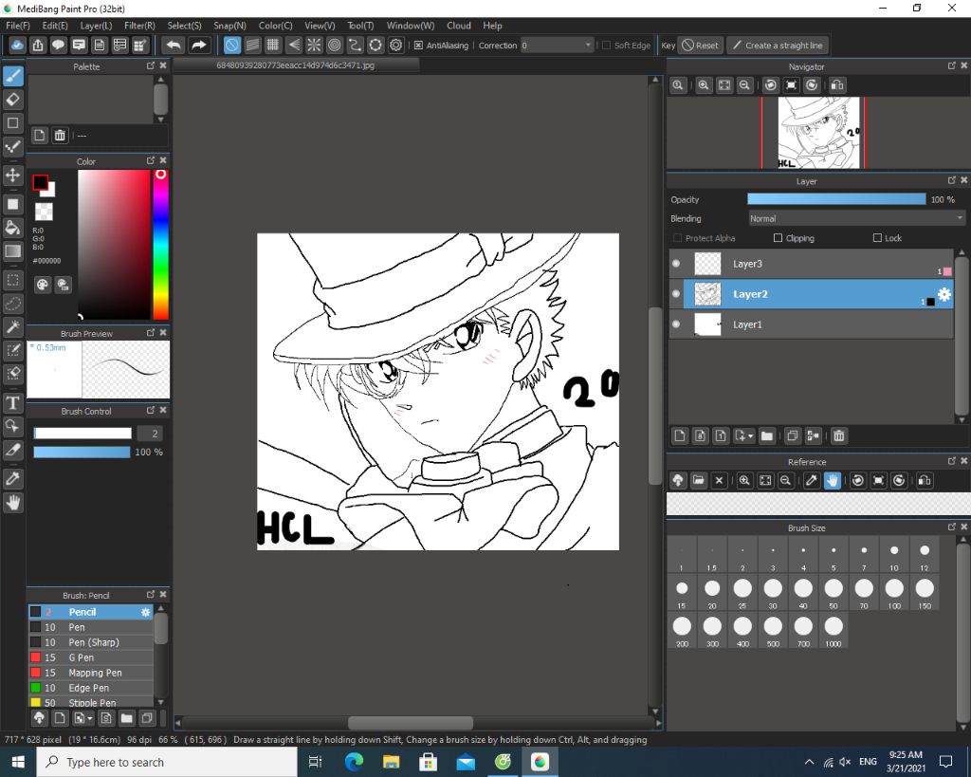
Task: Open image in Reference panel folder icon
Action: (699, 481)
